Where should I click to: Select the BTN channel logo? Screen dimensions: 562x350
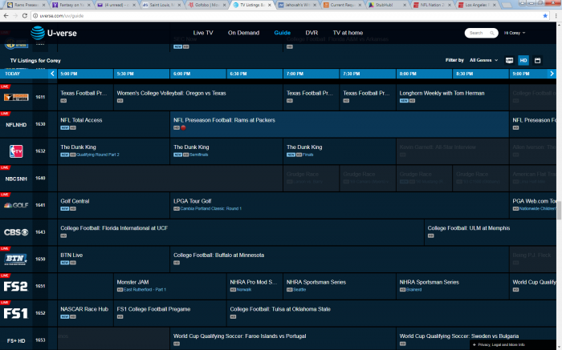(16, 259)
